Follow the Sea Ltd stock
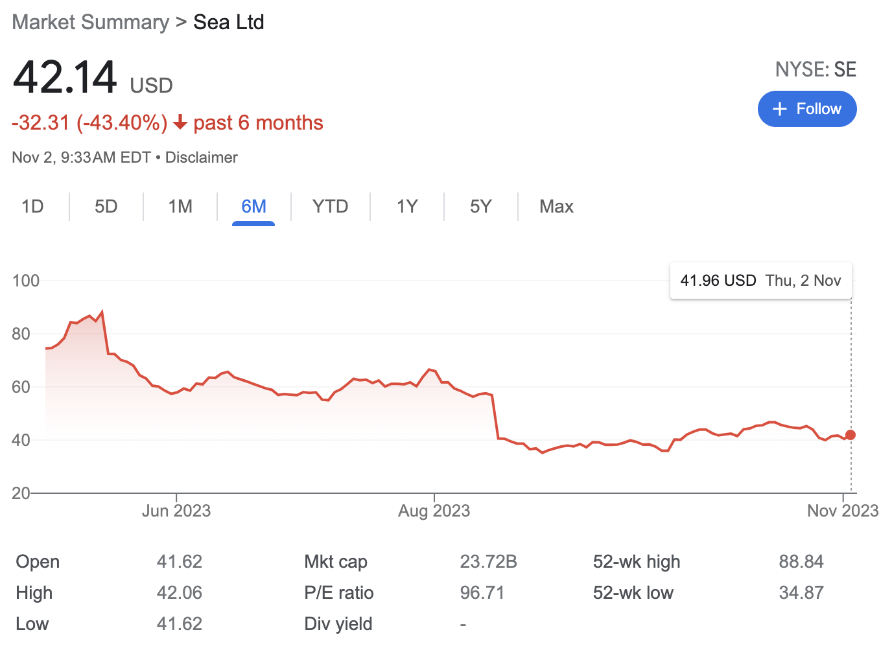 point(807,109)
